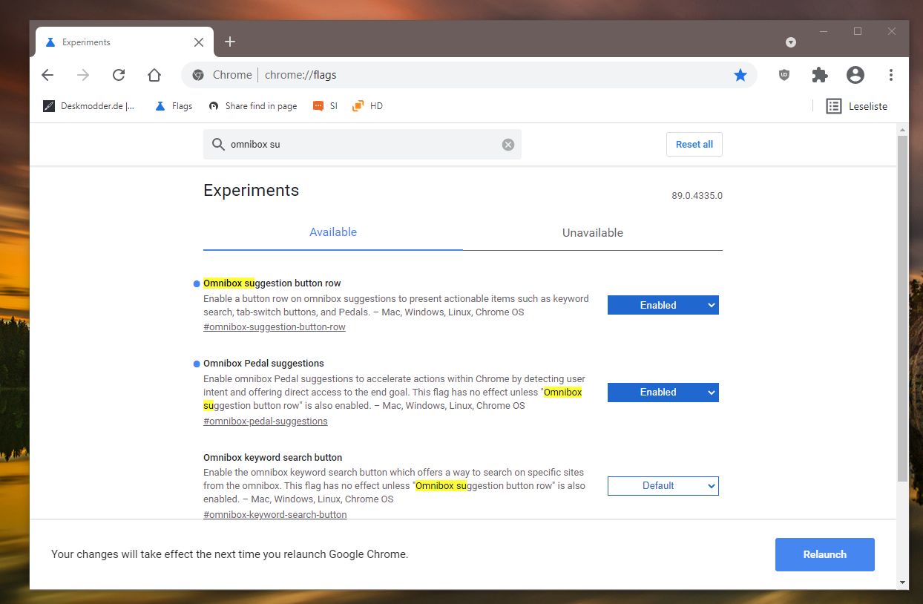The height and width of the screenshot is (604, 923).
Task: Click the page vertical scrollbar thumb
Action: click(902, 308)
